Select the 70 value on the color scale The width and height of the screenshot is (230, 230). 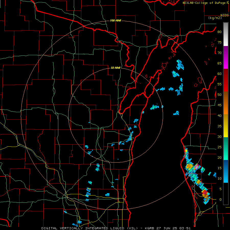coord(220,53)
